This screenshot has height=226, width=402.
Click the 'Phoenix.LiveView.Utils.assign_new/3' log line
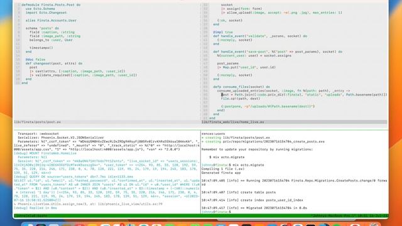(x=88, y=204)
